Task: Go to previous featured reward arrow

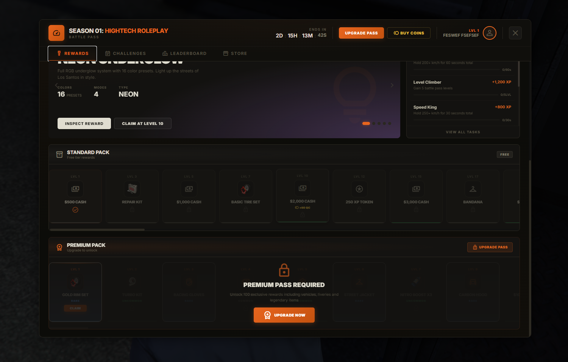Action: [x=56, y=85]
